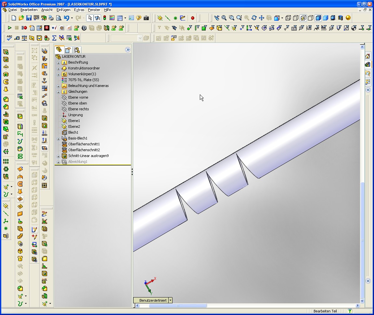Viewport: 374px width, 315px height.
Task: Toggle Wireframe display style
Action: [x=288, y=18]
